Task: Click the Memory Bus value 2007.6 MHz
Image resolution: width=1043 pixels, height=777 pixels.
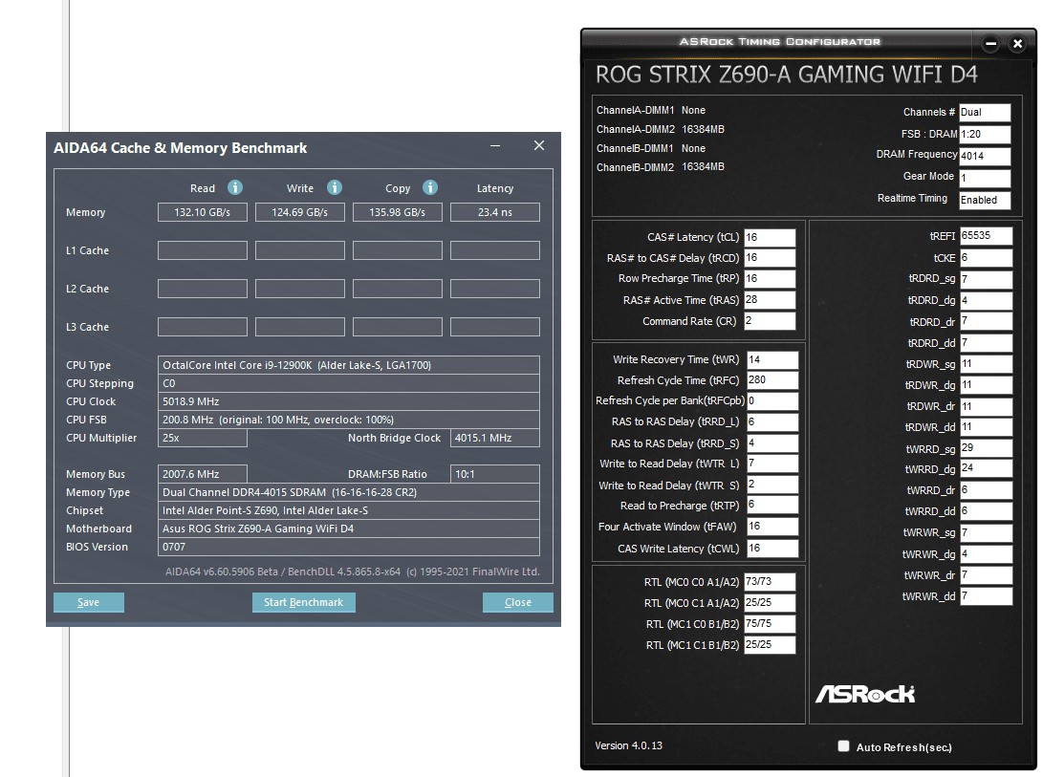Action: click(203, 474)
